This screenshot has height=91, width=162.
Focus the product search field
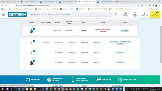(x=70, y=14)
